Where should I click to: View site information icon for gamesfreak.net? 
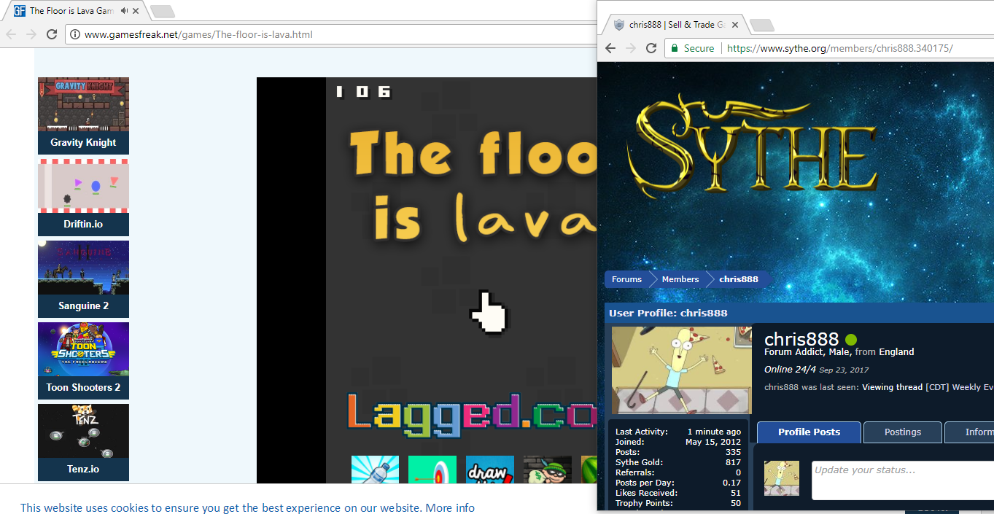tap(74, 34)
